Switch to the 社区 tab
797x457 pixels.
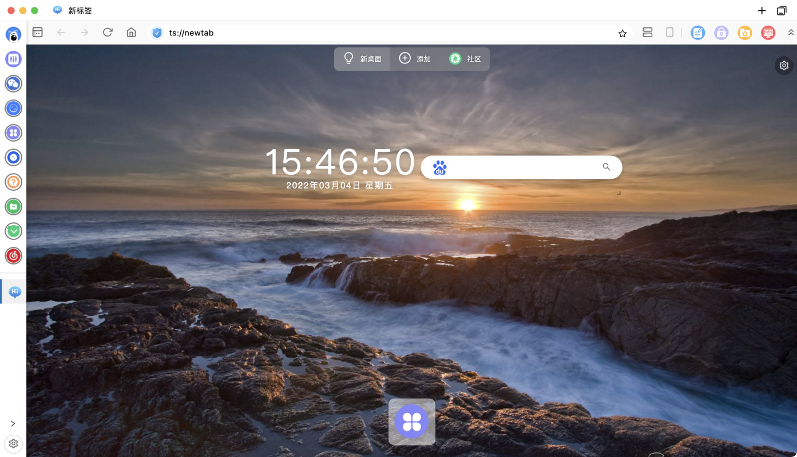pos(465,59)
